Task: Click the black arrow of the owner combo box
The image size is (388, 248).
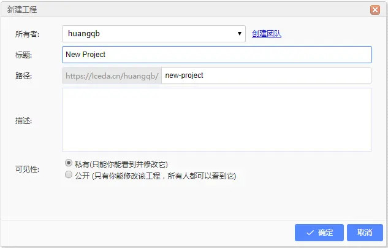Action: click(239, 33)
